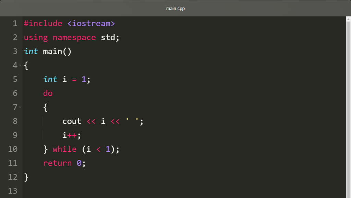Click the opening brace on line 4

(x=26, y=65)
